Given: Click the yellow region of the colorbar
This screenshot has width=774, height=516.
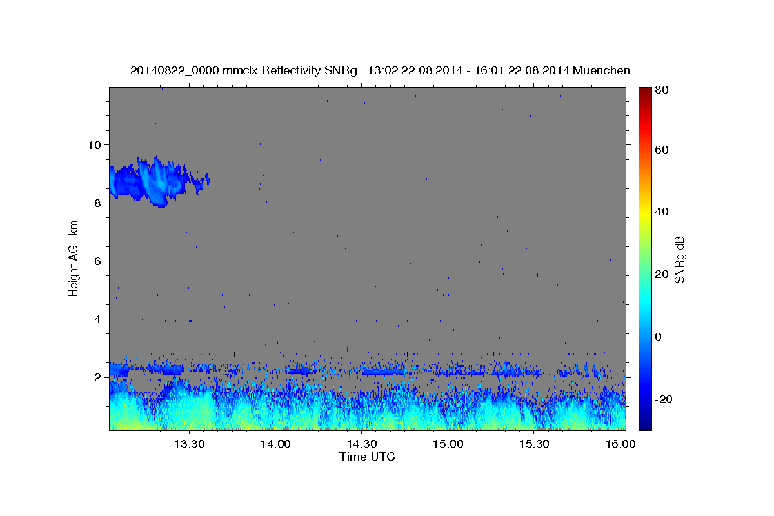Looking at the screenshot, I should (x=644, y=213).
